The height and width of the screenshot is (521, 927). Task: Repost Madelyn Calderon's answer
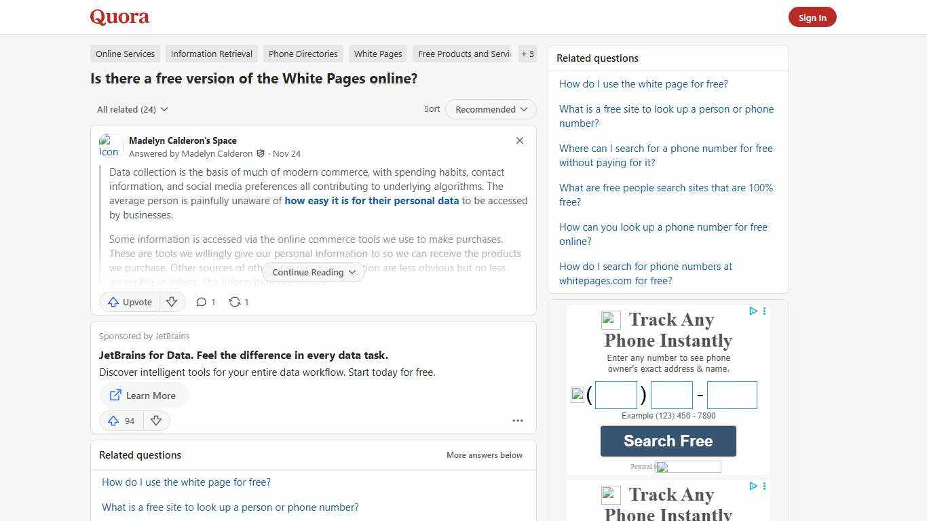[x=238, y=302]
